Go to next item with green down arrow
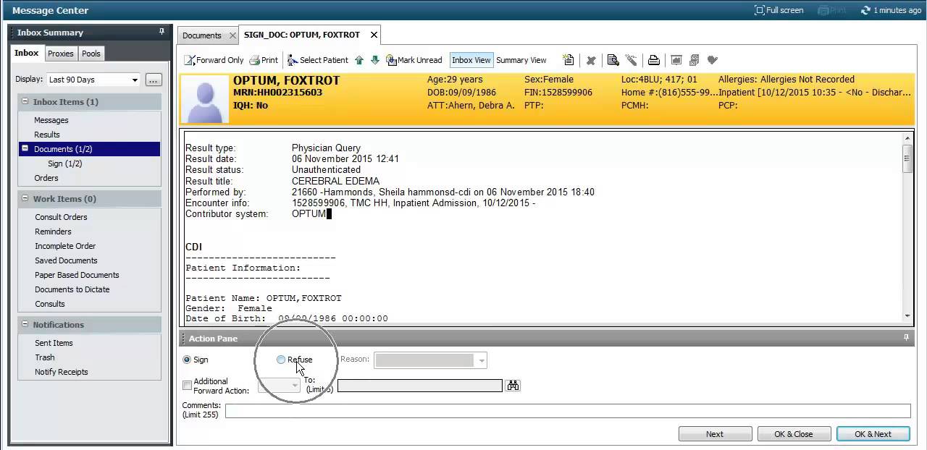 pyautogui.click(x=374, y=60)
